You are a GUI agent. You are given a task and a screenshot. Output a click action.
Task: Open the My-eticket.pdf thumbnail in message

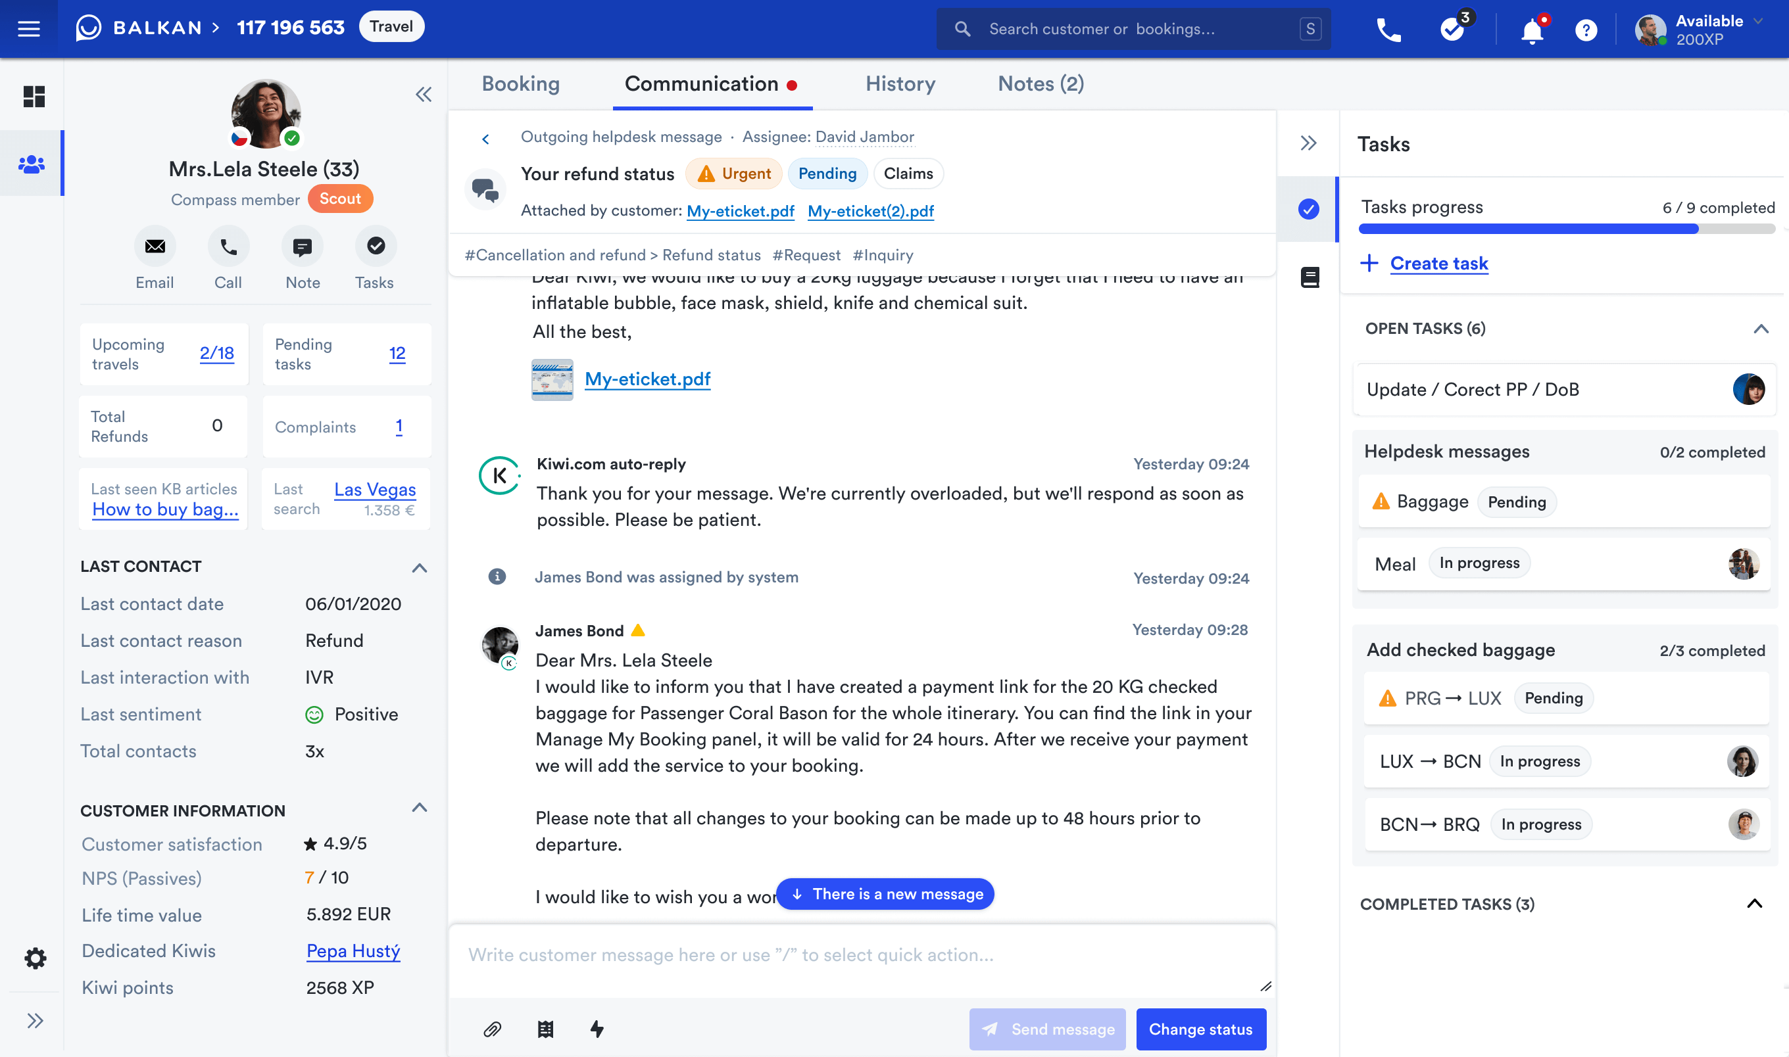point(552,379)
